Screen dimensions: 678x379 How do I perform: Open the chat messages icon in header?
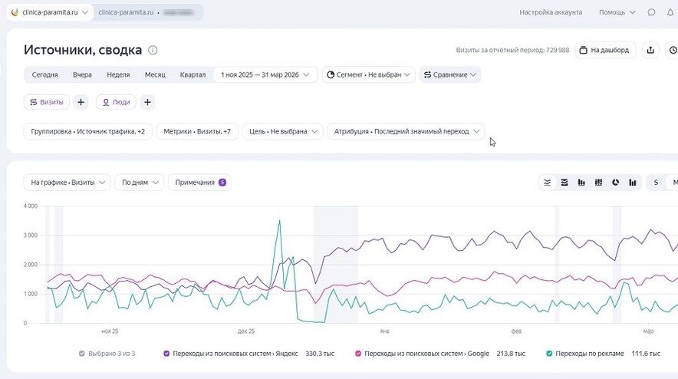[651, 12]
